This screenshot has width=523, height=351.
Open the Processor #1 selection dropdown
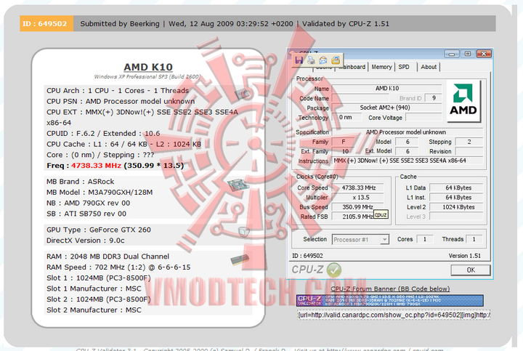pyautogui.click(x=360, y=240)
